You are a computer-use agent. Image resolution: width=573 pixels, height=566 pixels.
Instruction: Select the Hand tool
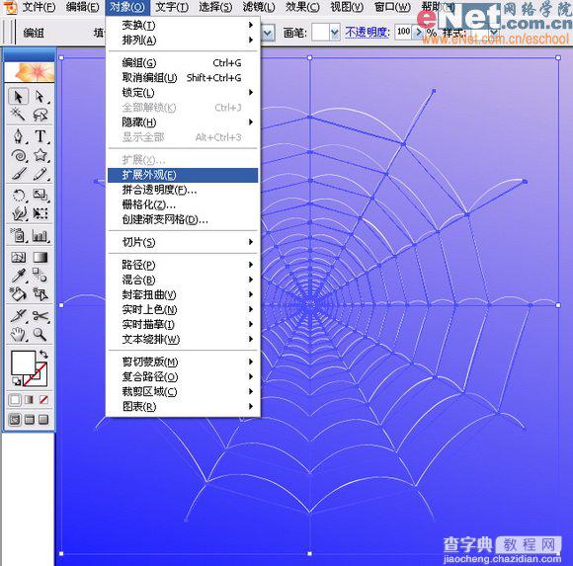click(x=18, y=334)
